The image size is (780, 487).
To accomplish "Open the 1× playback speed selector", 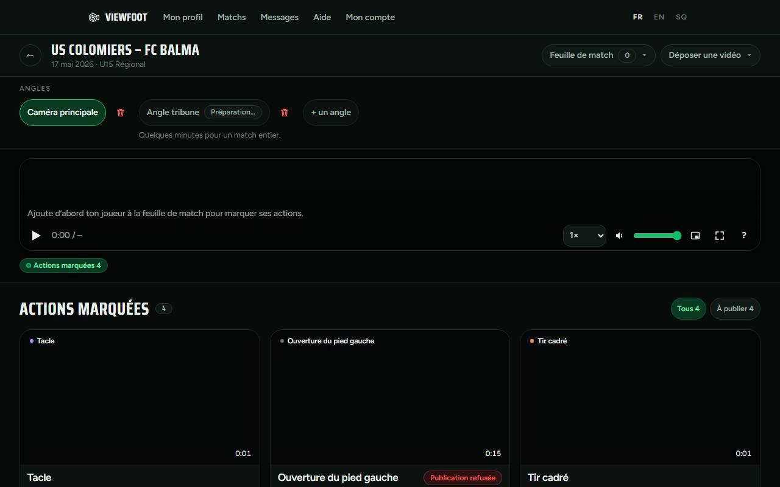I will coord(584,236).
